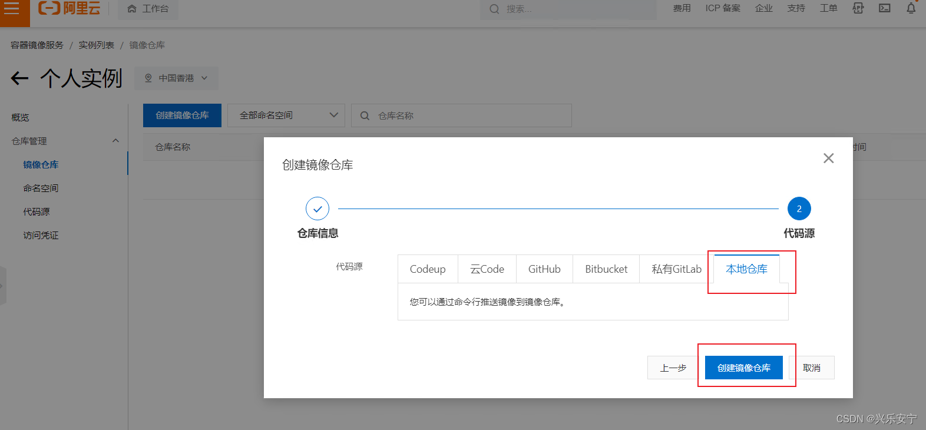Click the location pin icon by 中国香港

tap(148, 78)
